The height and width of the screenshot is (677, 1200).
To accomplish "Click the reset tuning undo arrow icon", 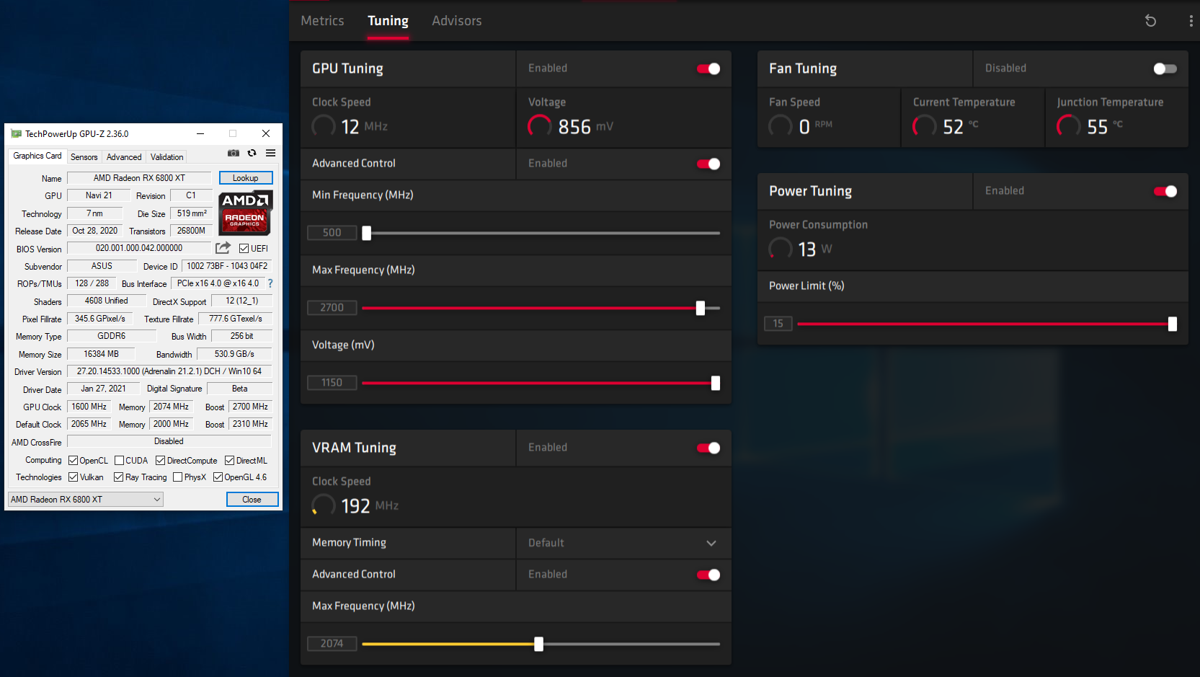I will [x=1150, y=21].
